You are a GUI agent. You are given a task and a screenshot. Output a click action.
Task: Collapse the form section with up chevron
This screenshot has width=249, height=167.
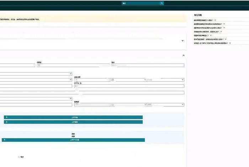click(184, 55)
